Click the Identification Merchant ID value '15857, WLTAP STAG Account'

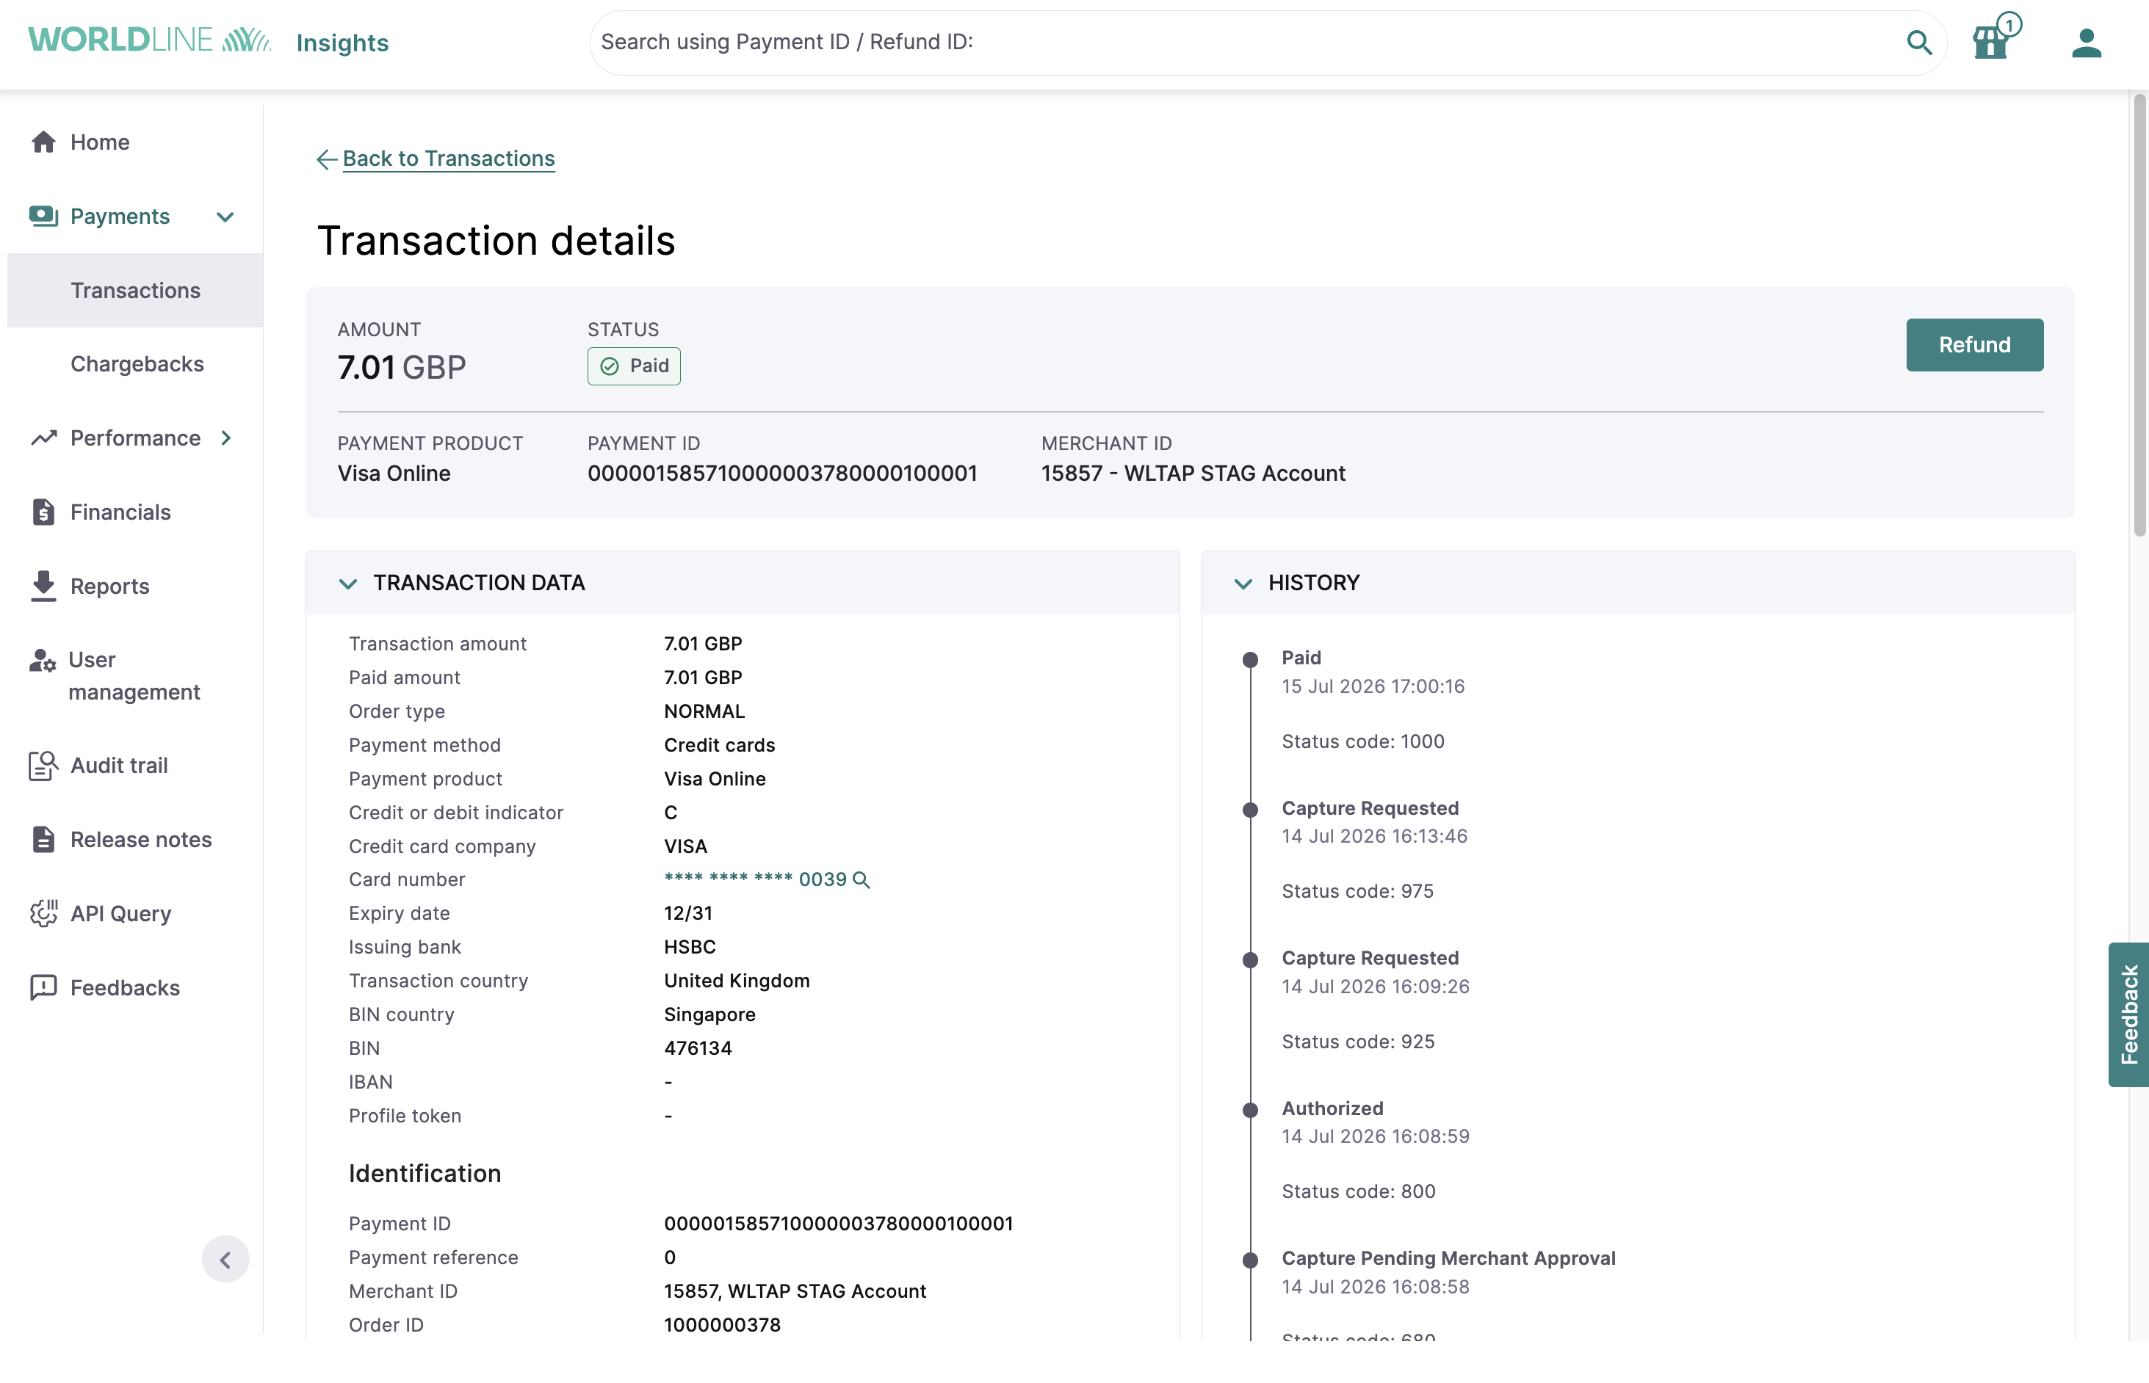pos(794,1291)
